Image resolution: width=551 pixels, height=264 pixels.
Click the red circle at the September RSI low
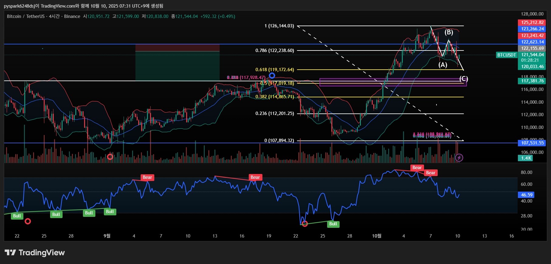pyautogui.click(x=305, y=224)
